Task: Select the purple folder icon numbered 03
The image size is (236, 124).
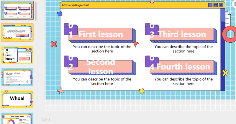Action: (152, 29)
